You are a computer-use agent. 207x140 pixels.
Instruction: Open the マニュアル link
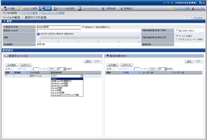click(199, 8)
